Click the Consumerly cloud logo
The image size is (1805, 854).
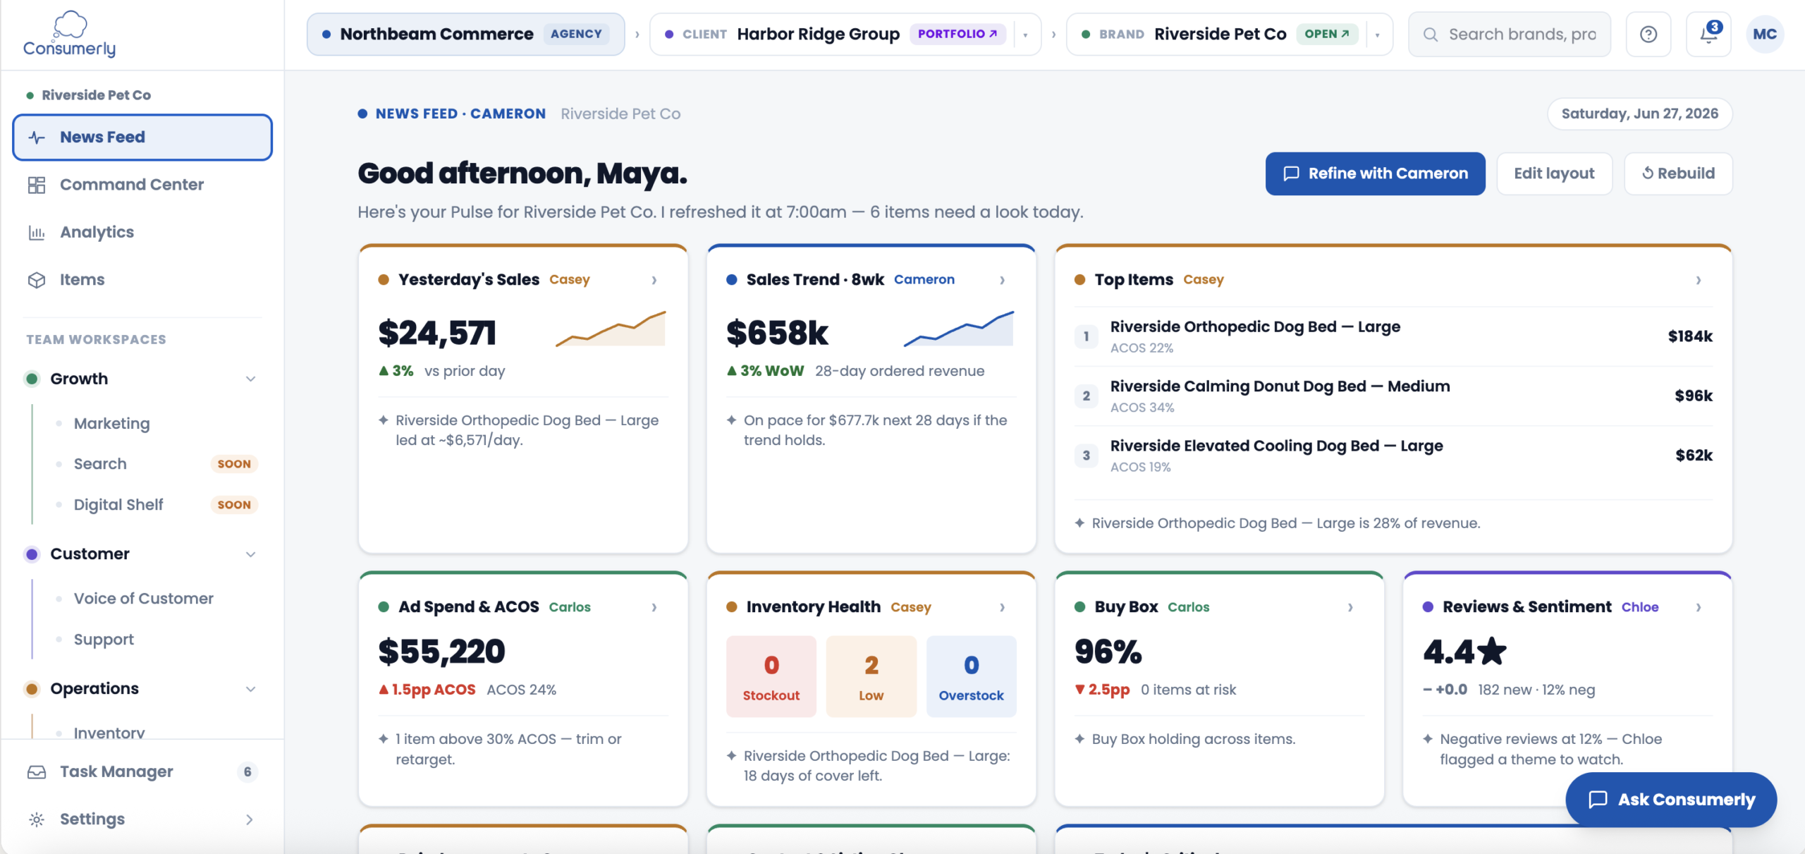[70, 33]
